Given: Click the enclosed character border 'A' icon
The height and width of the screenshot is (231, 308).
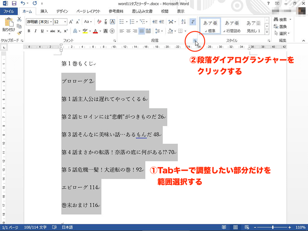Looking at the screenshot, I should 112,22.
